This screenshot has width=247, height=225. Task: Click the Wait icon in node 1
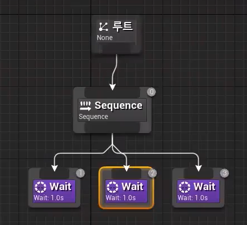pos(41,187)
